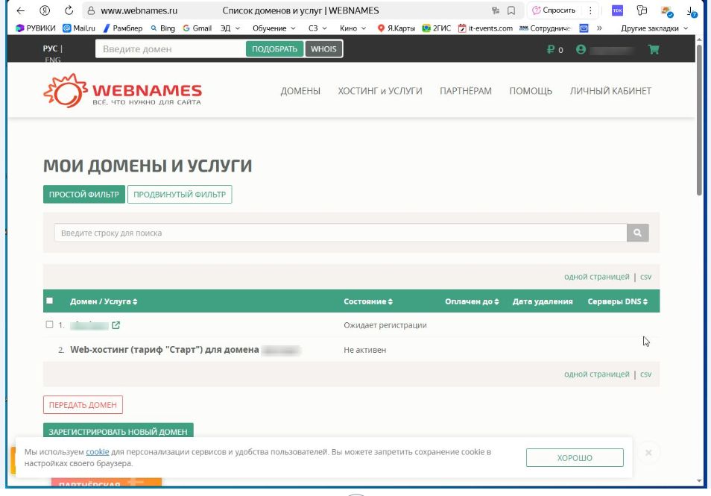
Task: Click the browser back arrow
Action: [x=20, y=10]
